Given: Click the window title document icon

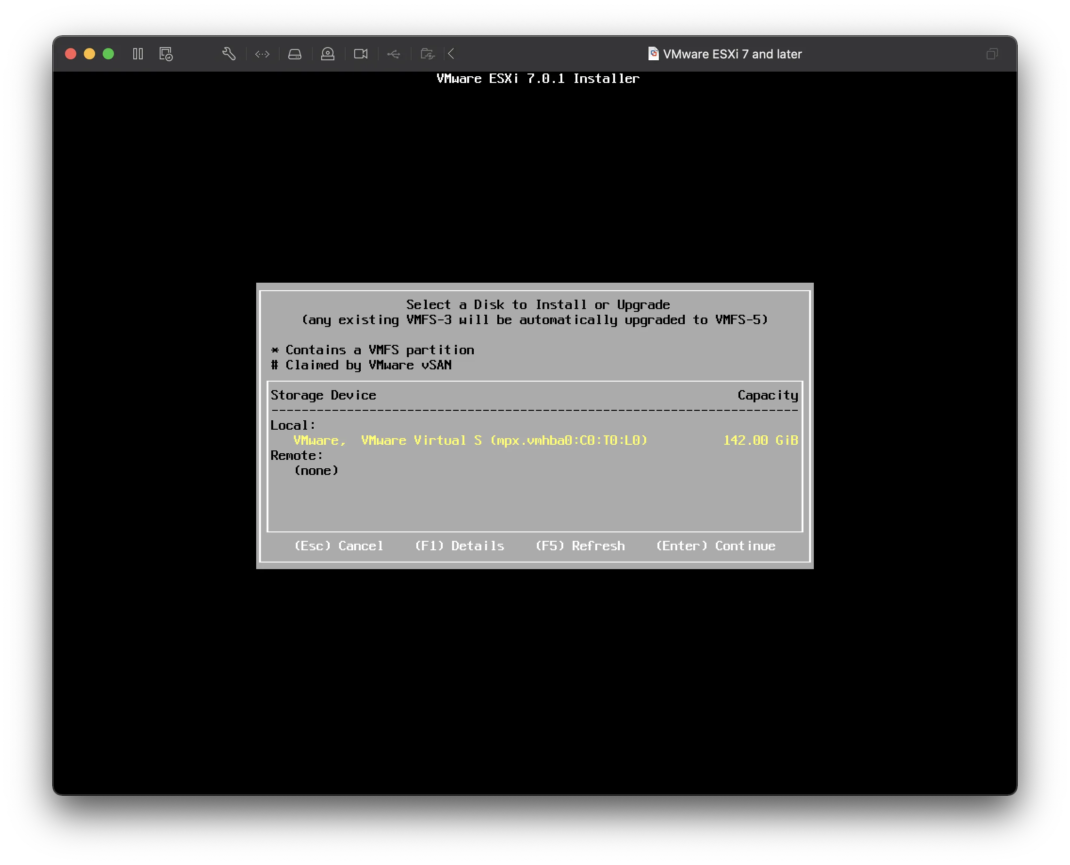Looking at the screenshot, I should (653, 54).
